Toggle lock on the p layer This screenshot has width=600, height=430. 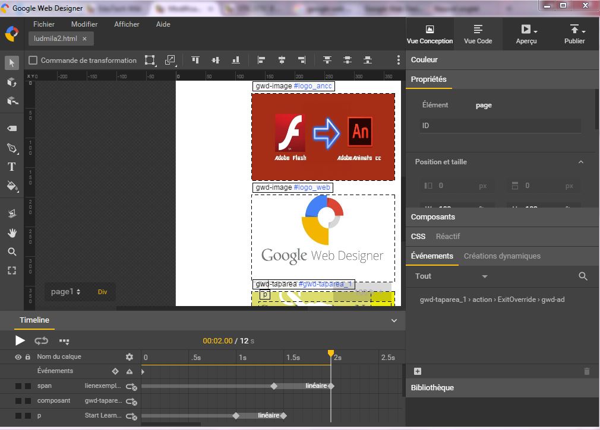tap(28, 416)
